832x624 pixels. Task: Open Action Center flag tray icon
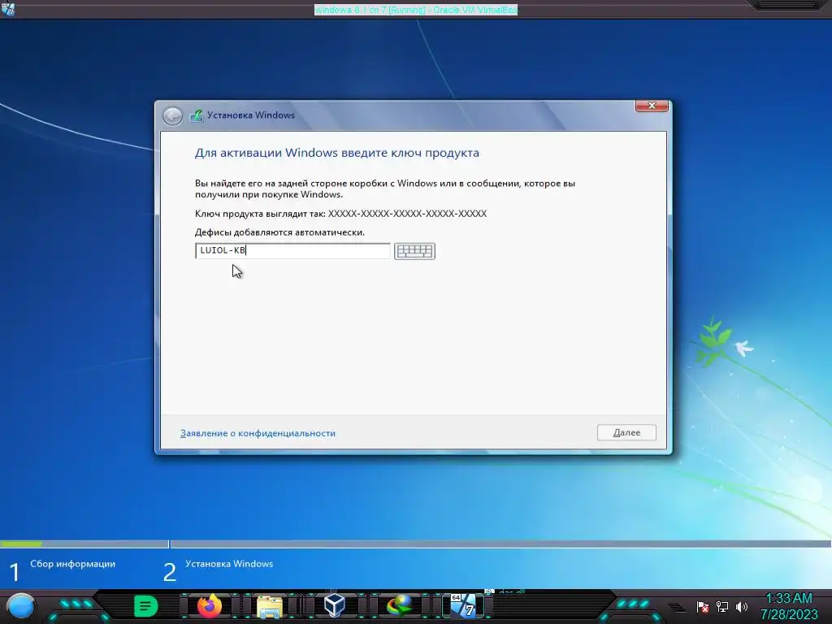tap(703, 606)
